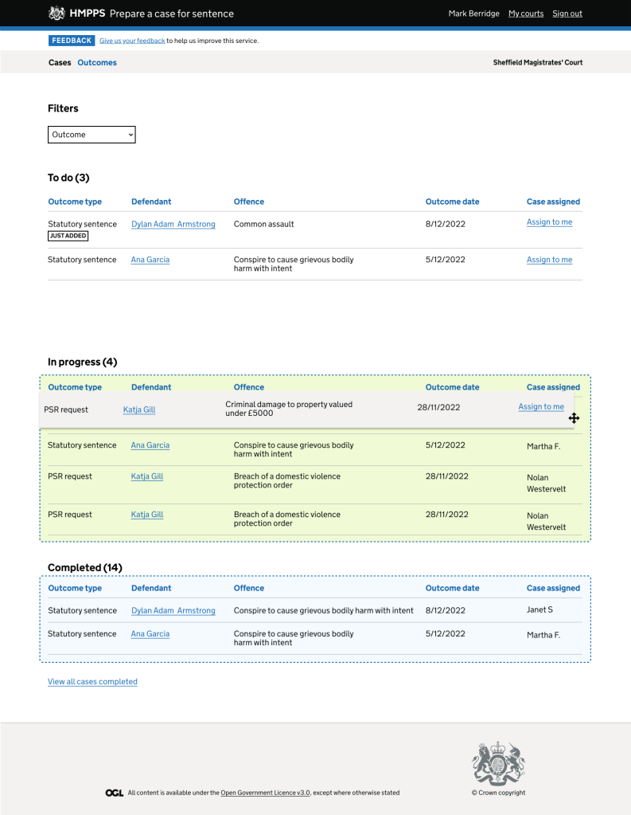Select the Cases tab
Screen dimensions: 631x815
click(60, 62)
